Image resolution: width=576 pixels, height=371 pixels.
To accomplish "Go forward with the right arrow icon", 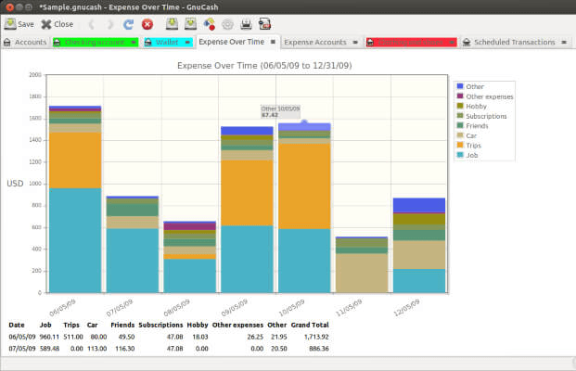I will [109, 24].
